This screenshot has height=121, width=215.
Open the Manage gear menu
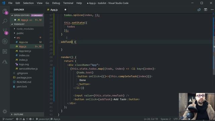click(x=5, y=111)
